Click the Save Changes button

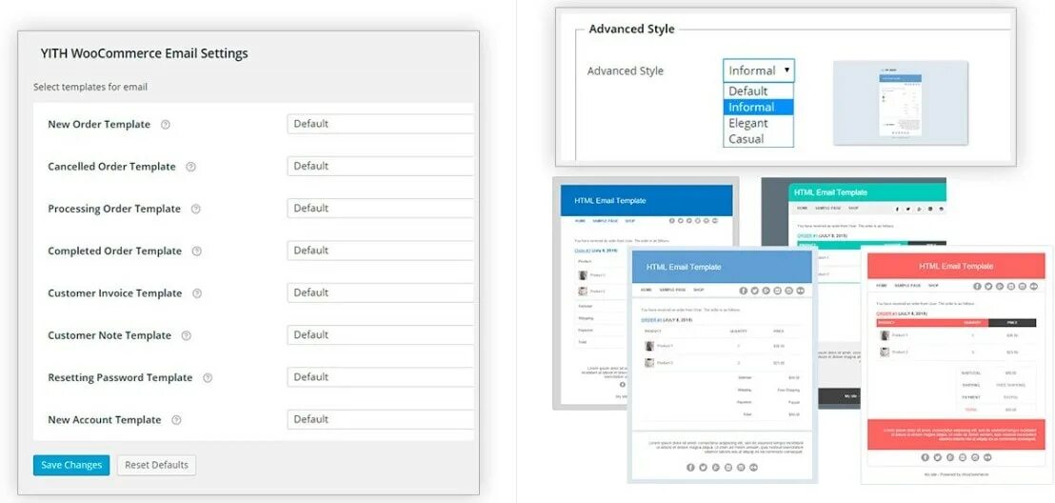pyautogui.click(x=71, y=465)
